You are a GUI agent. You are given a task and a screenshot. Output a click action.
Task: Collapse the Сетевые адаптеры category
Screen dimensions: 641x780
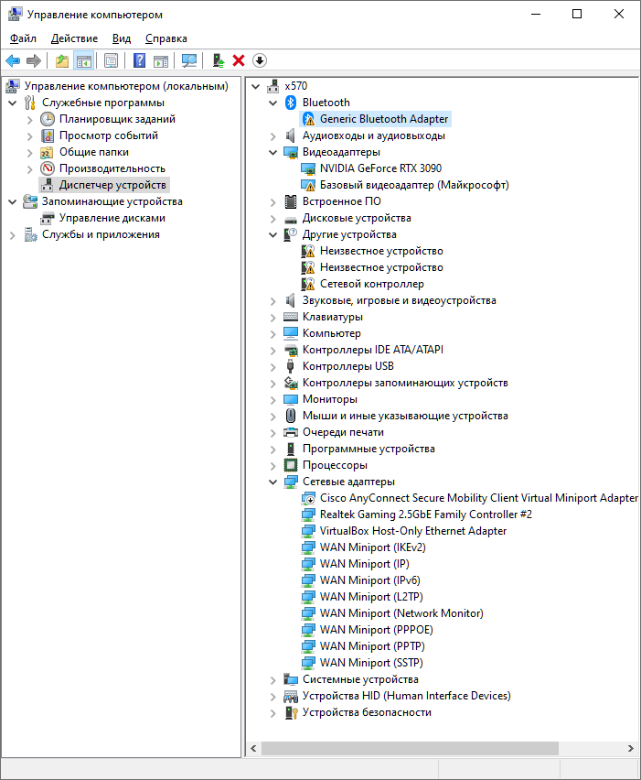tap(272, 482)
